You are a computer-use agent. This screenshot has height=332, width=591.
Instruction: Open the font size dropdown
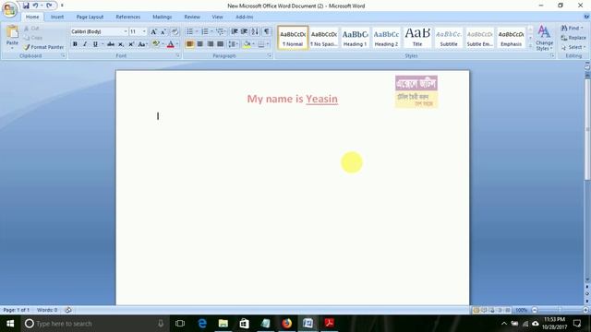(x=144, y=31)
